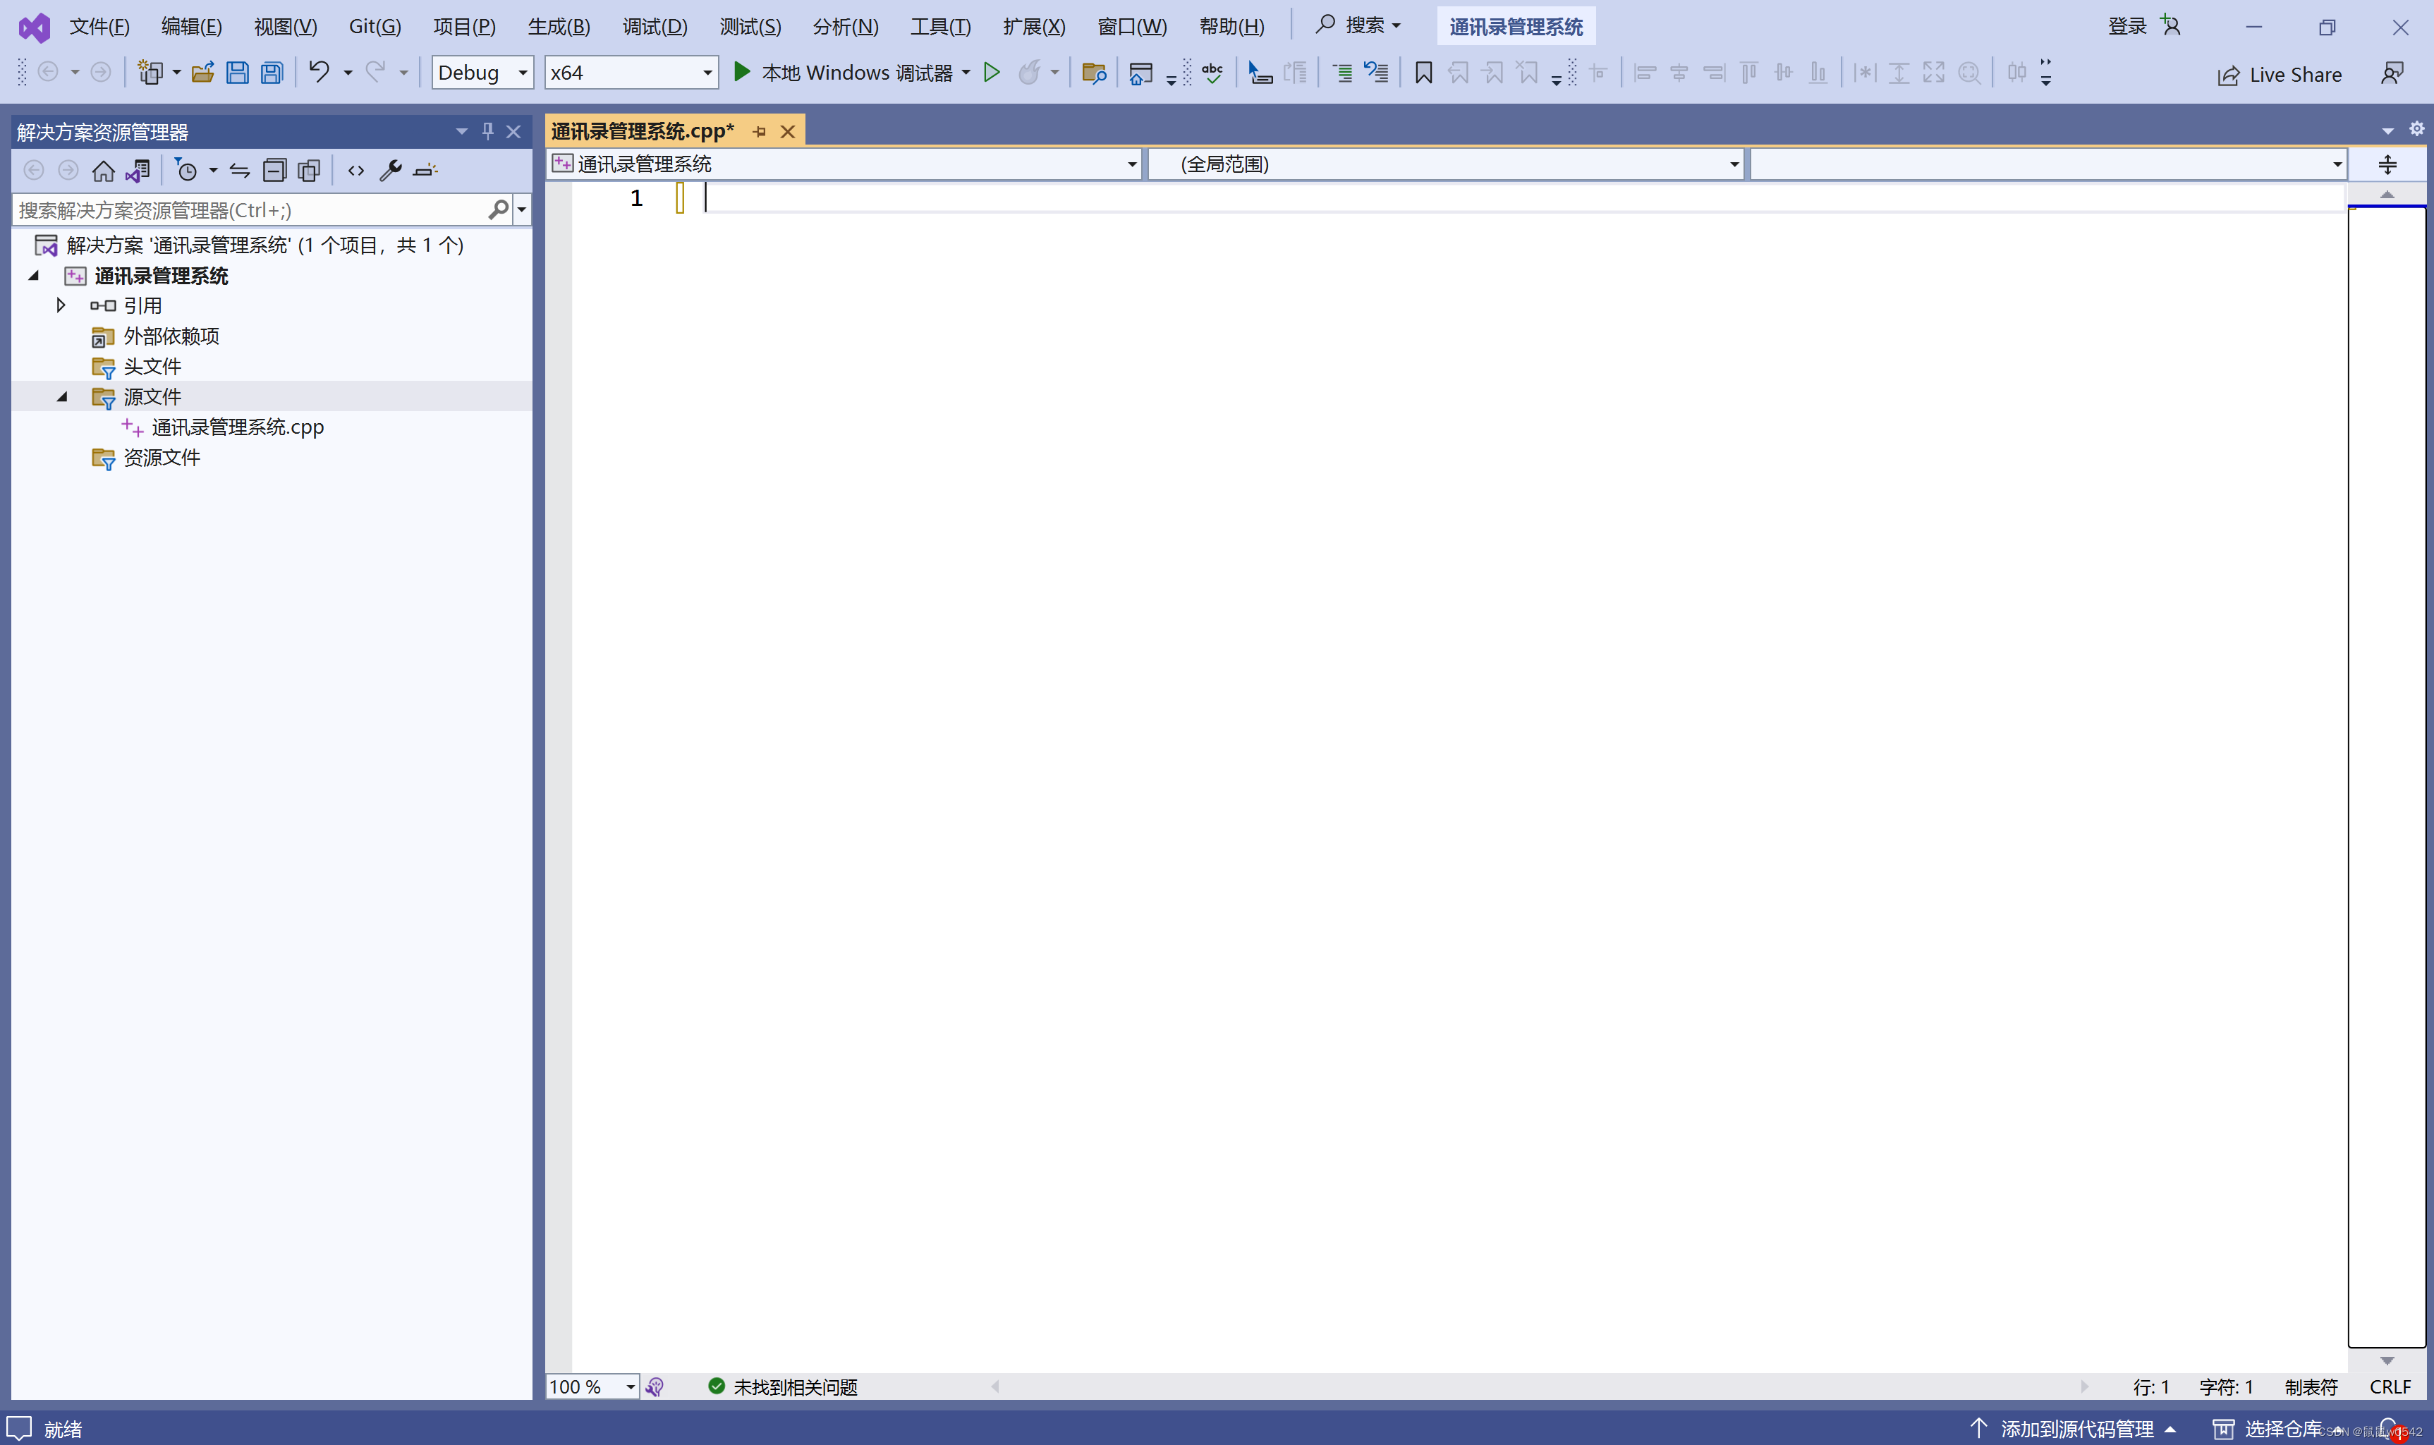Open the Solution Explorer window position dropdown arrow
2434x1445 pixels.
pos(461,130)
